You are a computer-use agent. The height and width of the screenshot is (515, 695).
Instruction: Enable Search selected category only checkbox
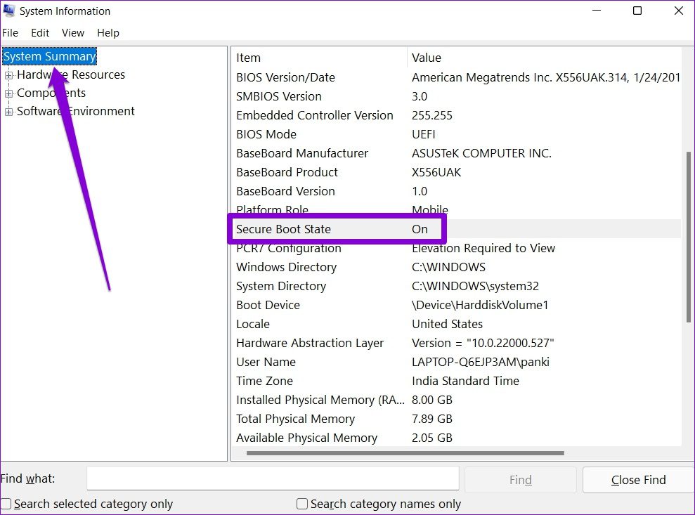6,504
